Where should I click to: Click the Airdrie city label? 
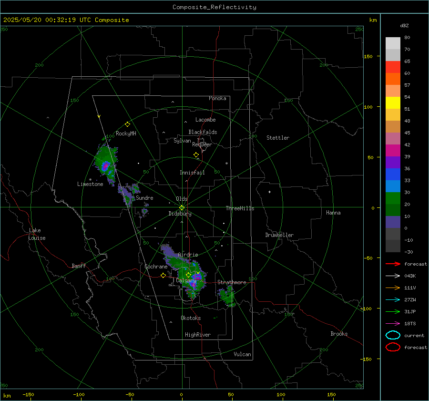coord(188,255)
